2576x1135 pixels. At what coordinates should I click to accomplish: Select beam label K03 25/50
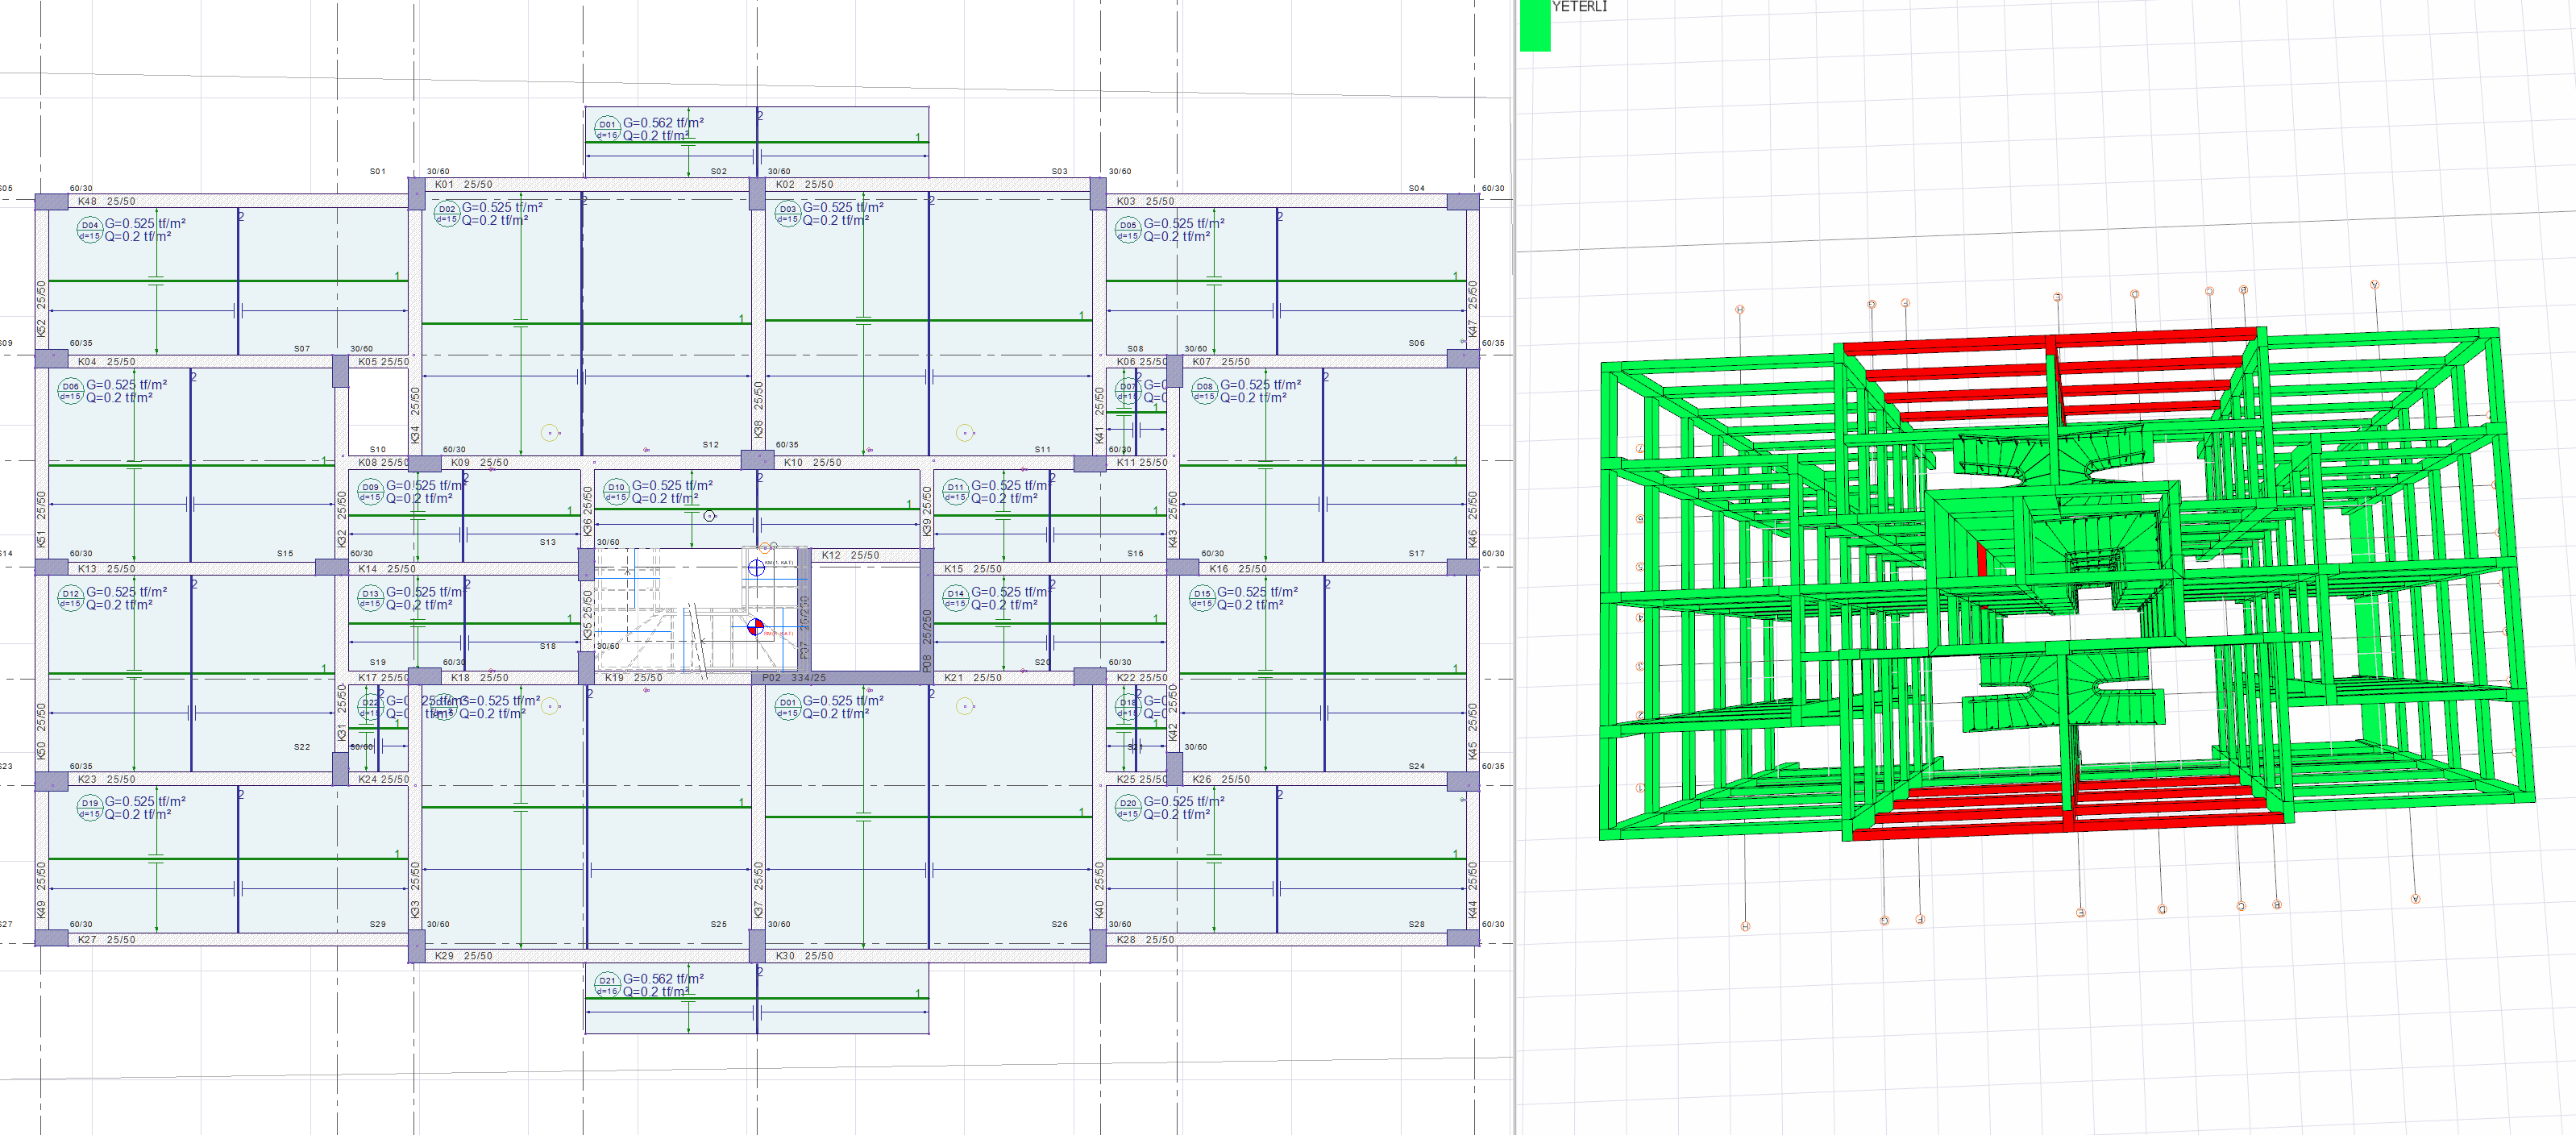(x=1146, y=202)
